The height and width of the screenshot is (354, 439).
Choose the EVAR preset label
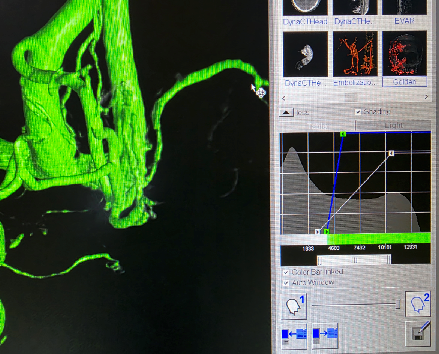click(404, 21)
